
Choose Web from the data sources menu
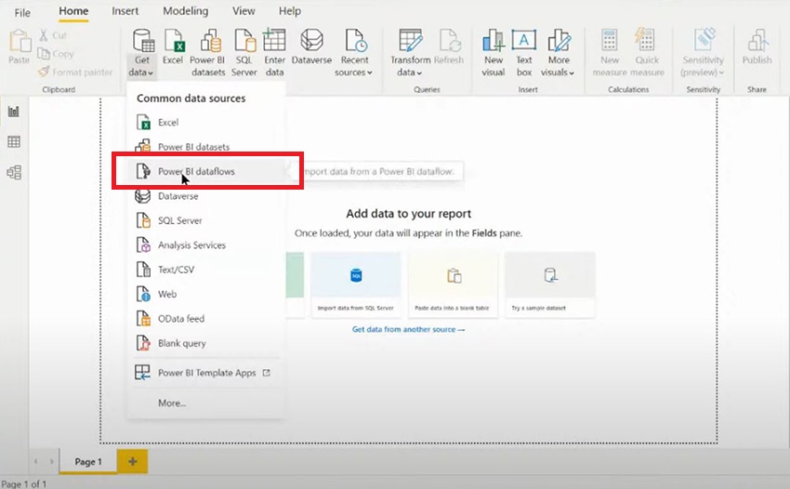pos(206,294)
